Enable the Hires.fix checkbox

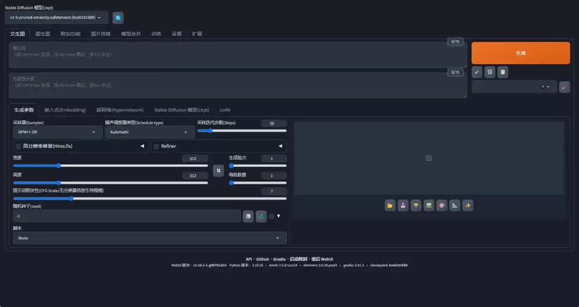tap(19, 146)
